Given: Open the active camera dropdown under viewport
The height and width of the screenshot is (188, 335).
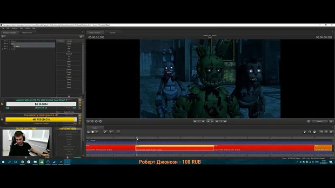Looking at the screenshot, I should pos(320,121).
